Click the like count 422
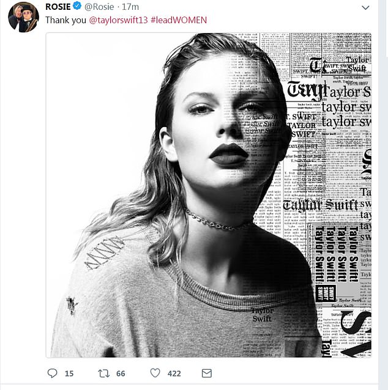 tap(174, 373)
